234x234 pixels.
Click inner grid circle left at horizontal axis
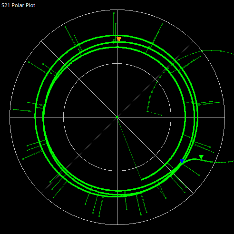tap(63, 117)
